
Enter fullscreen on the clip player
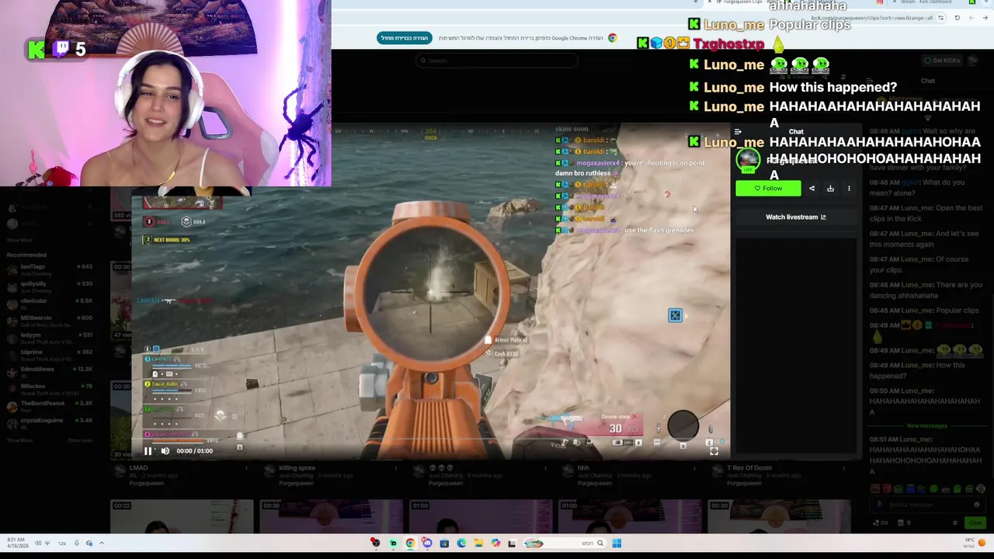(x=714, y=450)
